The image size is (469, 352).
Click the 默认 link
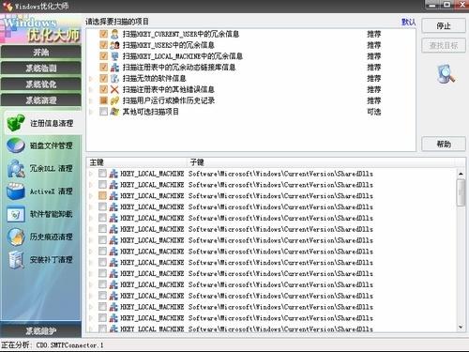[408, 22]
